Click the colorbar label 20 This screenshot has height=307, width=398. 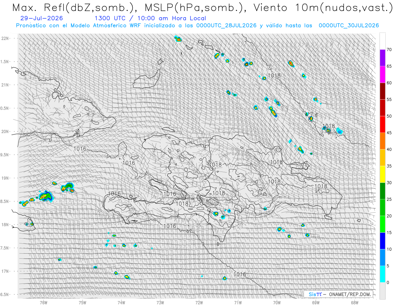[389, 216]
